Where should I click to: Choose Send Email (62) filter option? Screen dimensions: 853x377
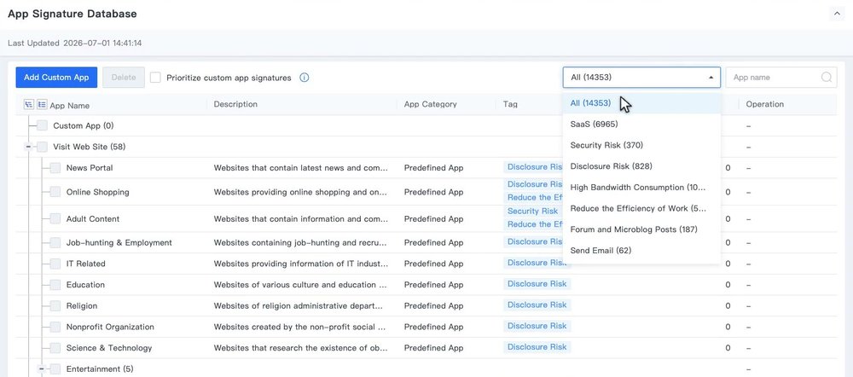(641, 250)
